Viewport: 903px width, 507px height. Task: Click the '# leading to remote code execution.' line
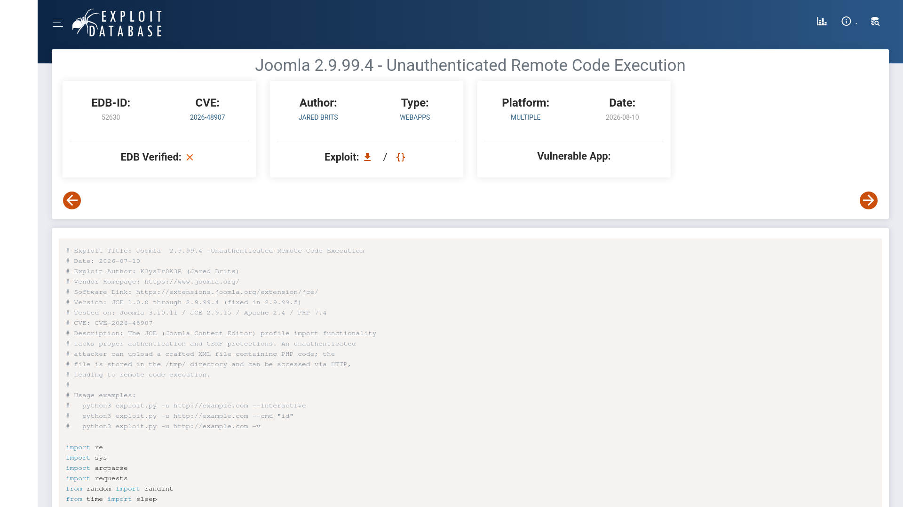coord(138,375)
